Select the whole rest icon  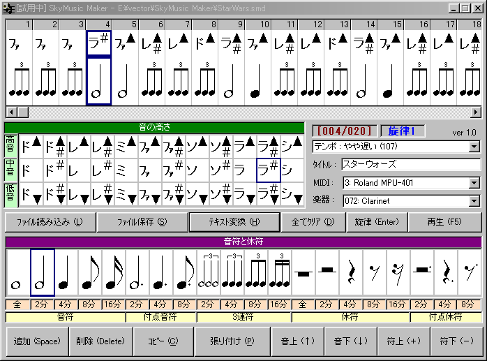tap(304, 273)
